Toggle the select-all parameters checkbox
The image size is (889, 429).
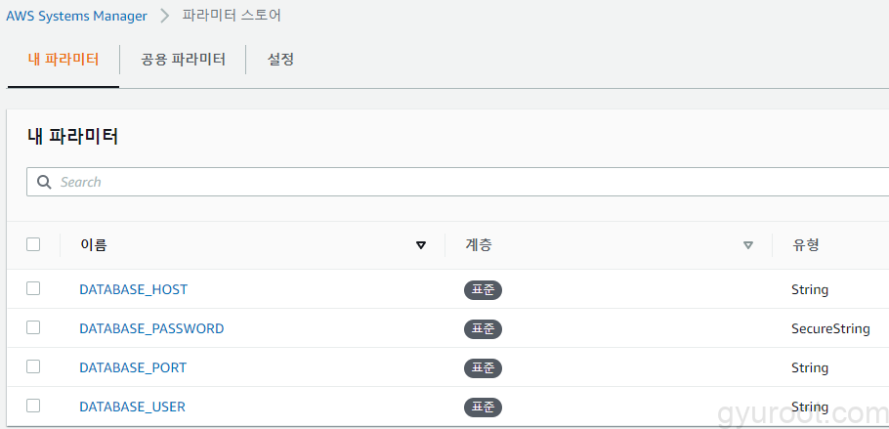click(x=33, y=244)
